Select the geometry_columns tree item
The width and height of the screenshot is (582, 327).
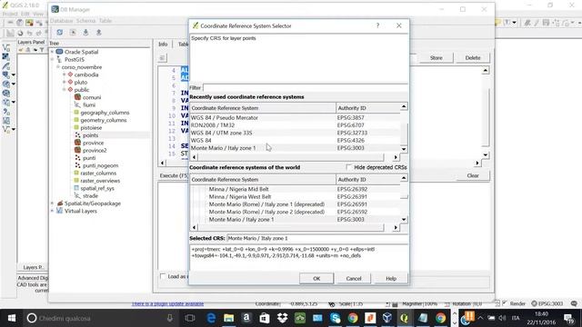103,120
